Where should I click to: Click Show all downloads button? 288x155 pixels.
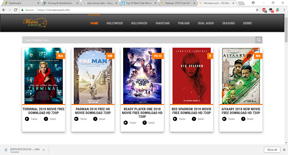click(x=272, y=150)
